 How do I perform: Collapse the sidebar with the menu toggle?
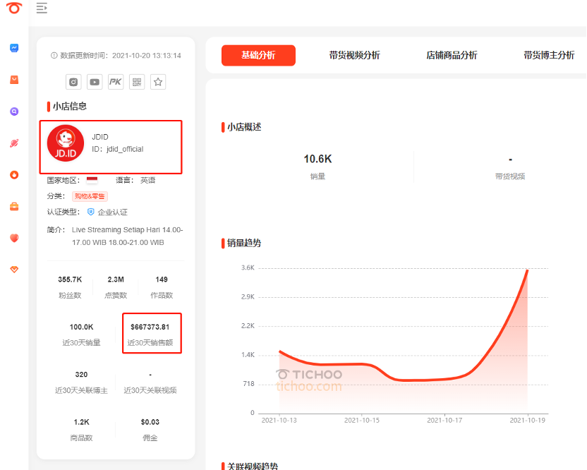coord(42,8)
